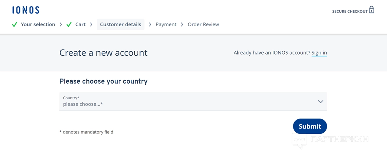Open the Order Review step
387x168 pixels.
203,24
